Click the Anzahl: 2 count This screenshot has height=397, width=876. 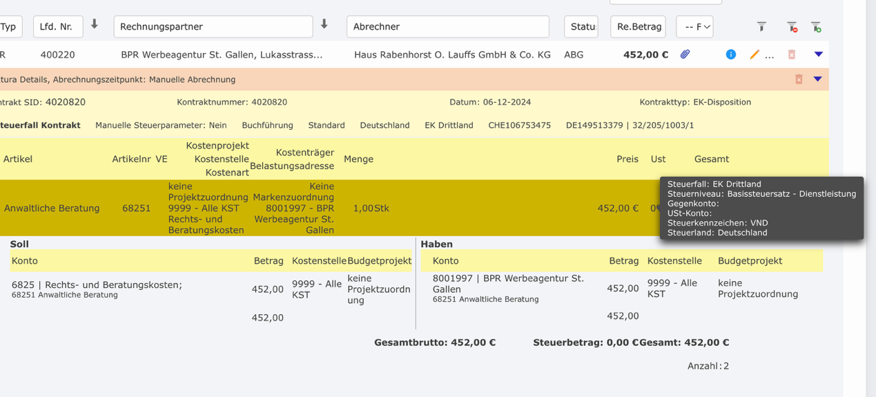click(x=708, y=366)
